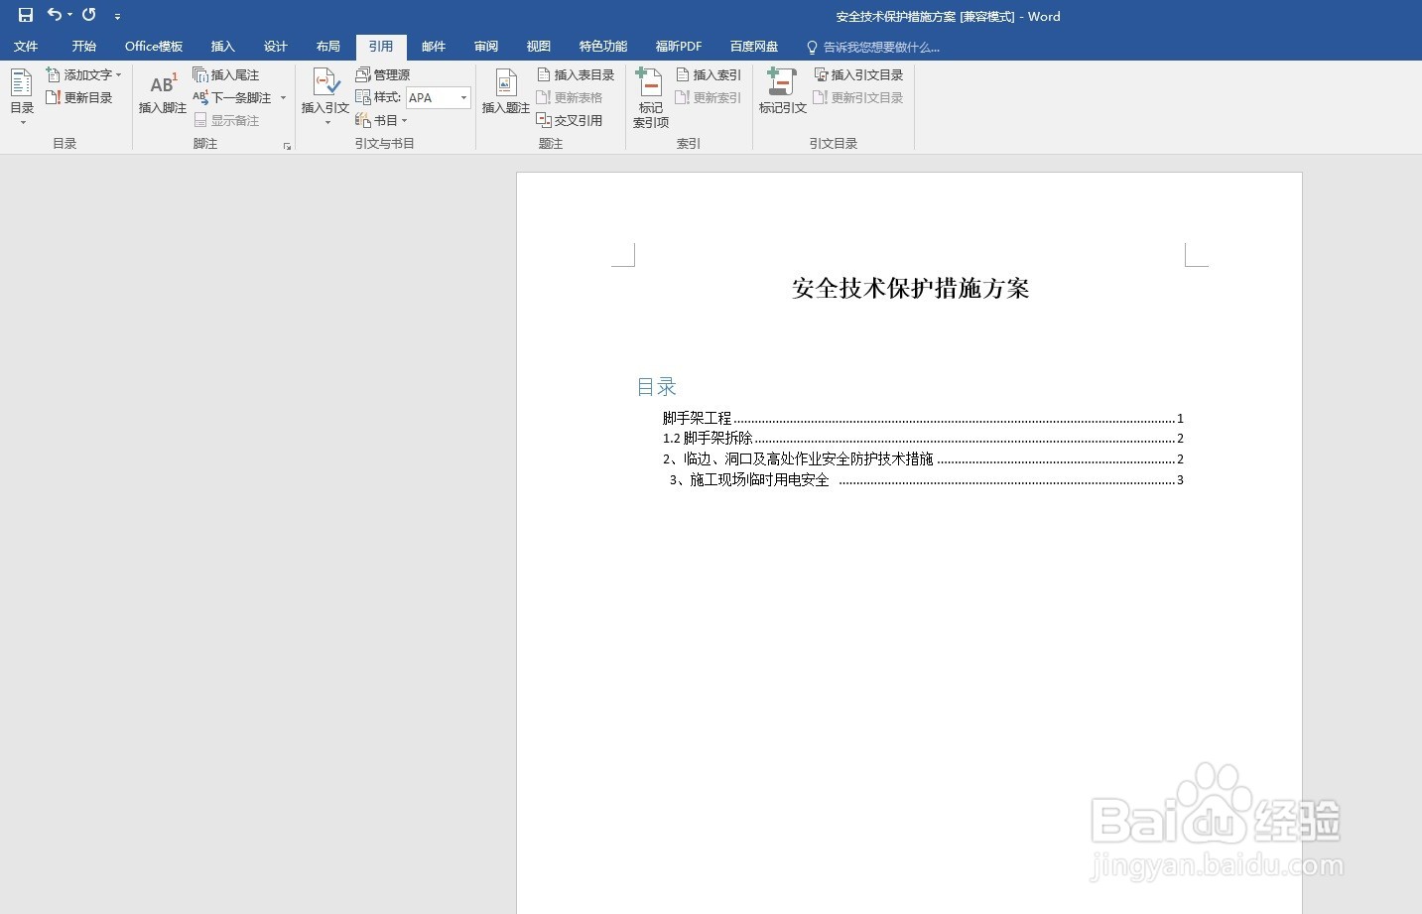Screen dimensions: 1422x914
Task: Open the 目录 table of contents gallery
Action: click(22, 94)
